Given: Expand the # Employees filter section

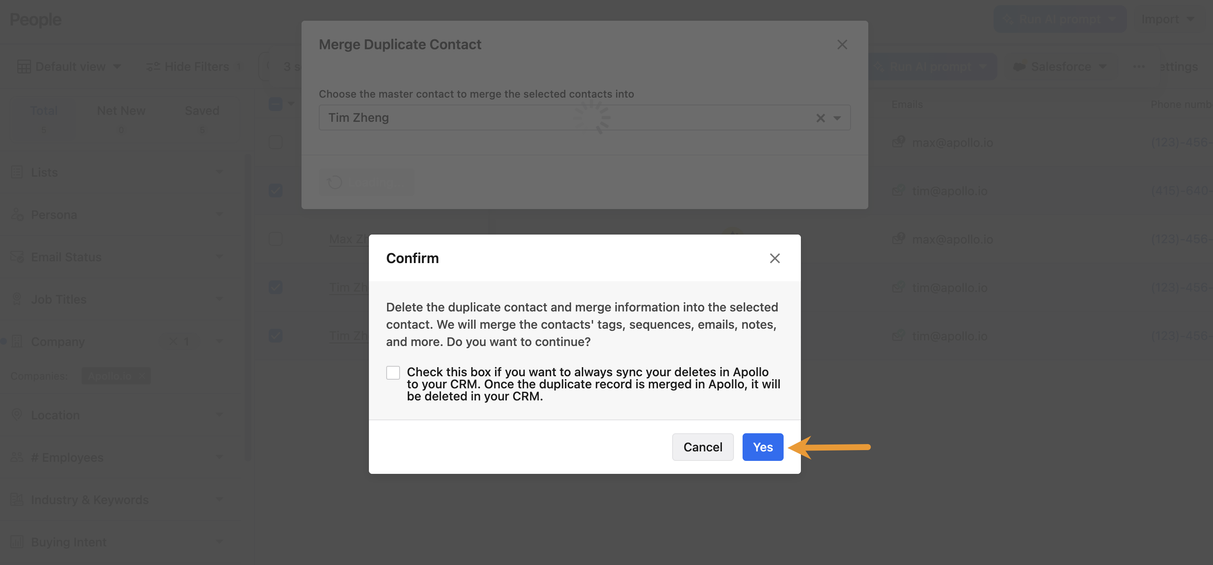Looking at the screenshot, I should coord(219,457).
